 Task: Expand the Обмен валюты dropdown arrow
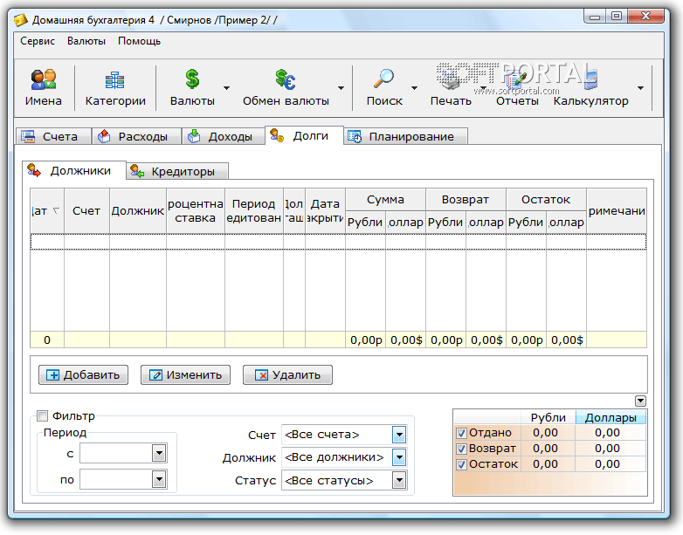coord(341,88)
